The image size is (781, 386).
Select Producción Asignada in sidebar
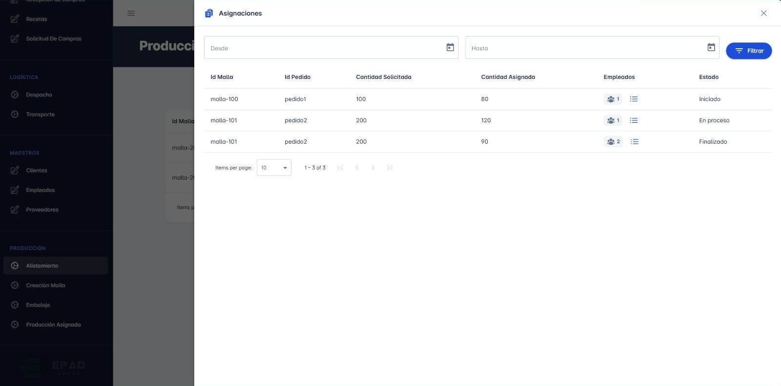point(53,325)
